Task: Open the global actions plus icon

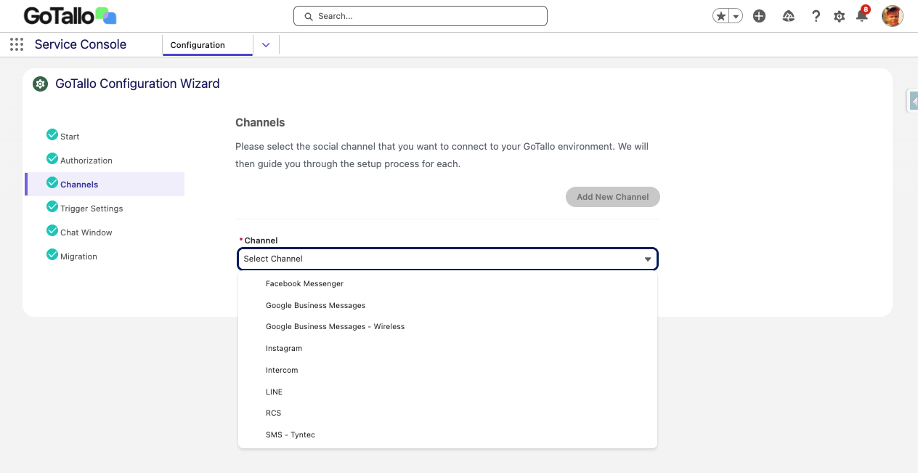Action: (759, 16)
